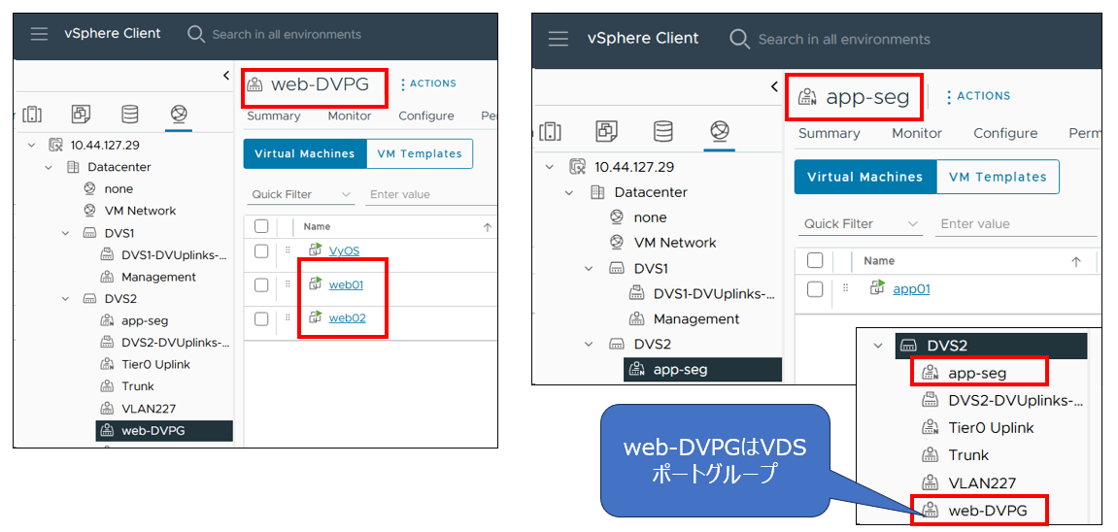The width and height of the screenshot is (1118, 532).
Task: Click the sort arrow in web-DVPG Name column
Action: click(488, 227)
